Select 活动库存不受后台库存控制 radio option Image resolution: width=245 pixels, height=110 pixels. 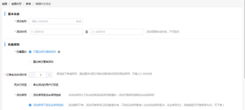point(30,105)
